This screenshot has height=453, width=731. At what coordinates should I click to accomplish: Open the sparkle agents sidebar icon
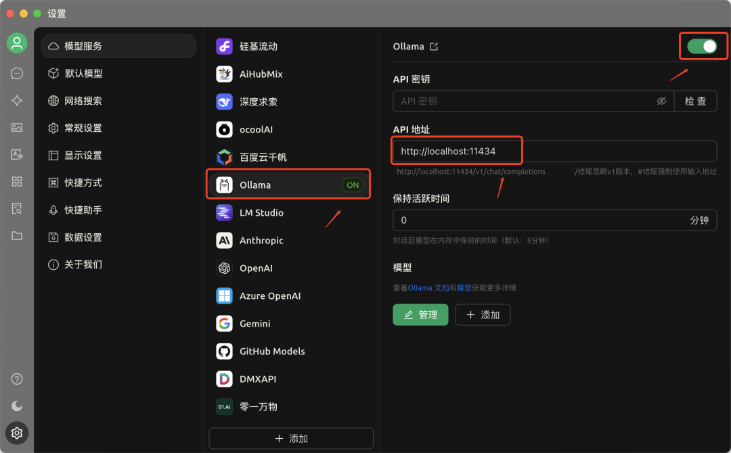tap(17, 101)
